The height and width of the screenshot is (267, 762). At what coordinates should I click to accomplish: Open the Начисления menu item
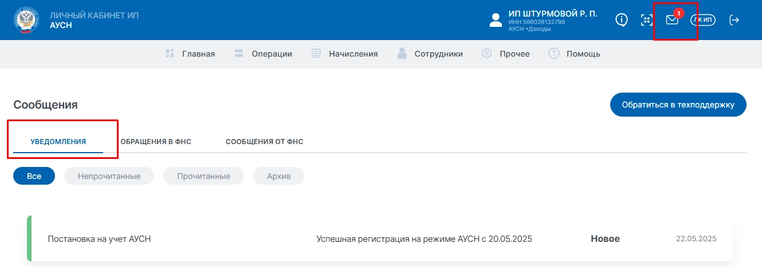click(345, 54)
